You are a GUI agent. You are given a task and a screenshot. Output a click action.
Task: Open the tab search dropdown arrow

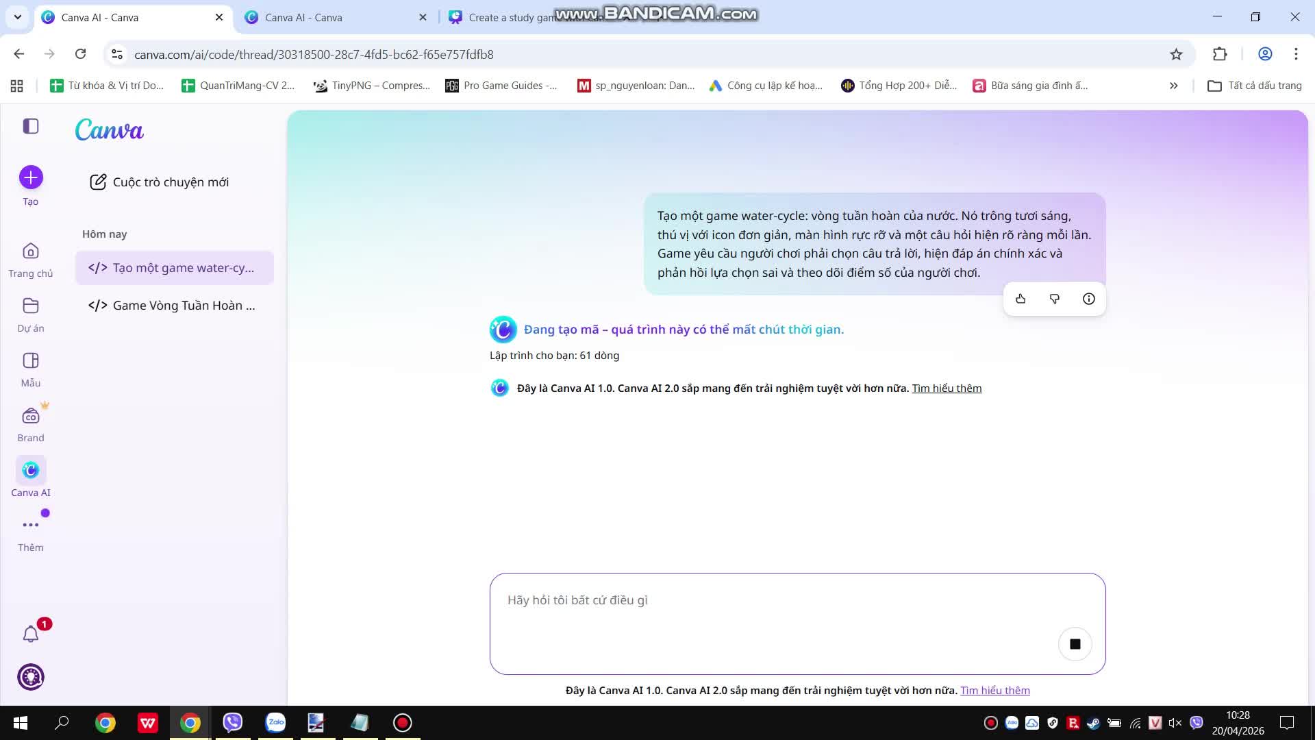pos(18,17)
